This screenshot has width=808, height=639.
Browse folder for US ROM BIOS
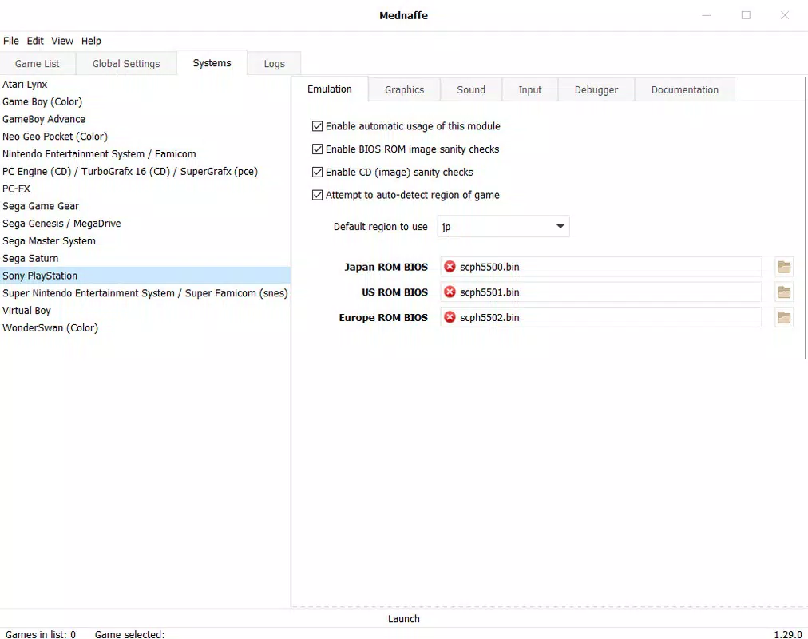coord(784,292)
